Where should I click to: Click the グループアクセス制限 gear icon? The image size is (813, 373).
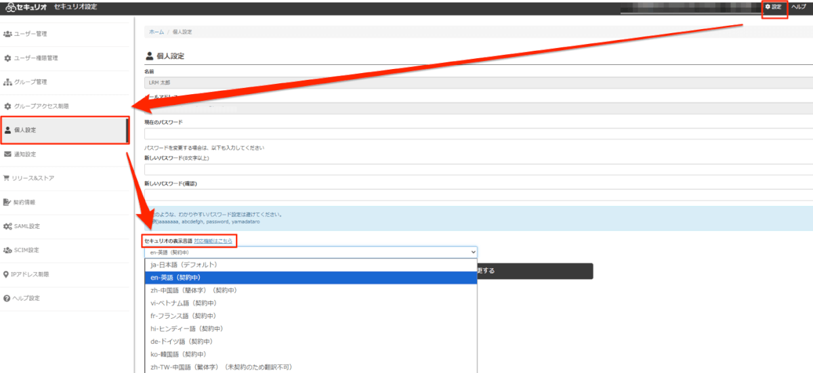[x=7, y=106]
